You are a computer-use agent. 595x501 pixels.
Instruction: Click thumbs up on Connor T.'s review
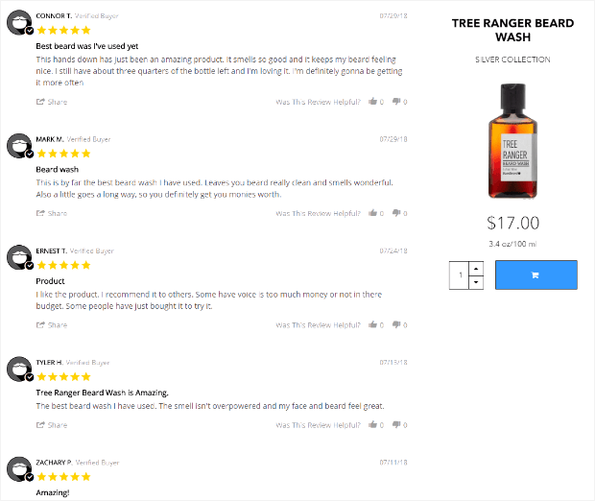point(371,102)
